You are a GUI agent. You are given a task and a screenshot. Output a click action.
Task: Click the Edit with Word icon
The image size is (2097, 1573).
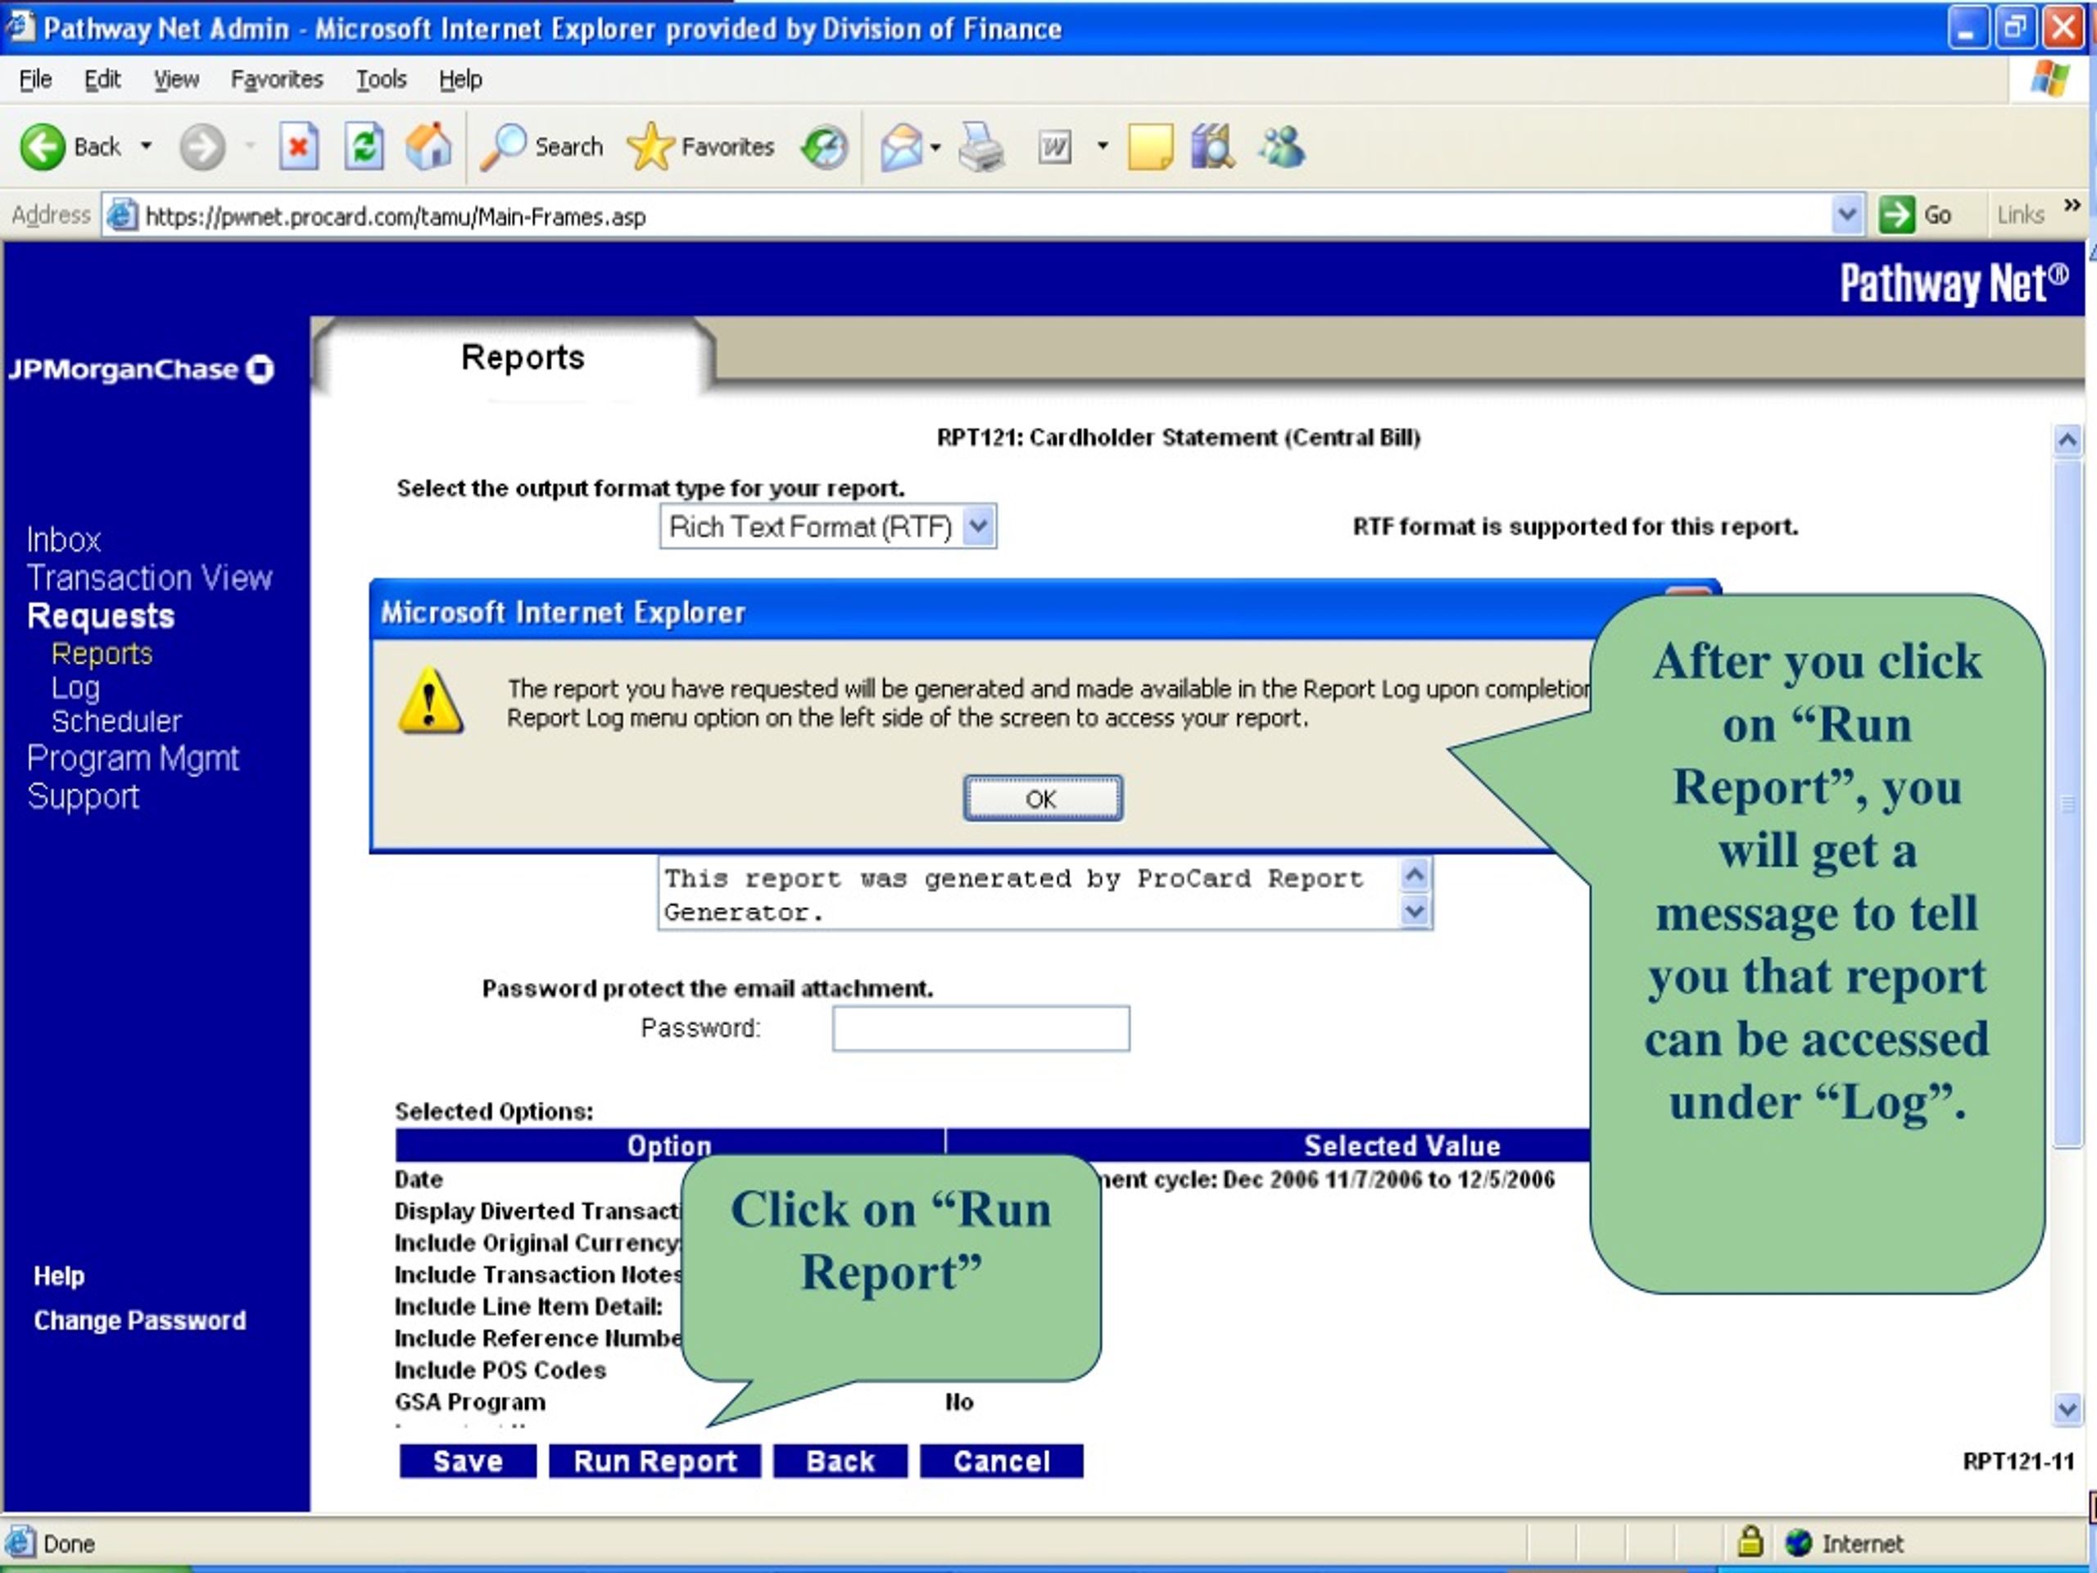click(x=1054, y=147)
